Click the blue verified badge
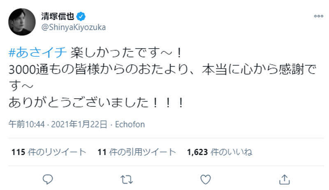This screenshot has width=329, height=190. pos(81,17)
